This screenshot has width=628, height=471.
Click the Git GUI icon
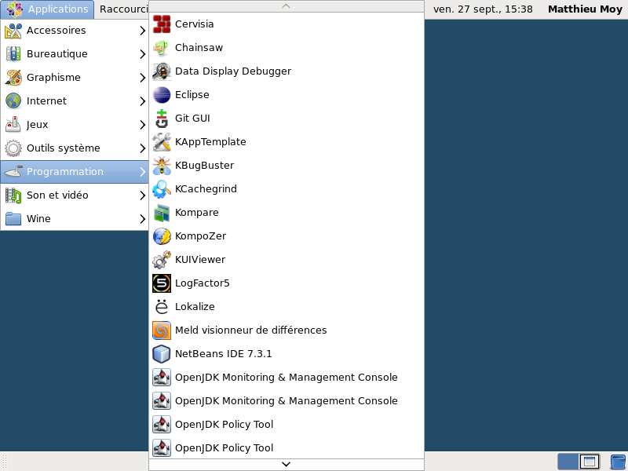pos(162,119)
